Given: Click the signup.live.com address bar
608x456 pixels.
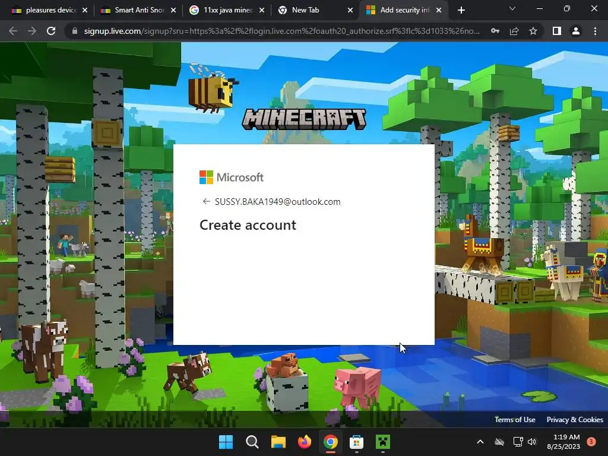Looking at the screenshot, I should [x=282, y=31].
